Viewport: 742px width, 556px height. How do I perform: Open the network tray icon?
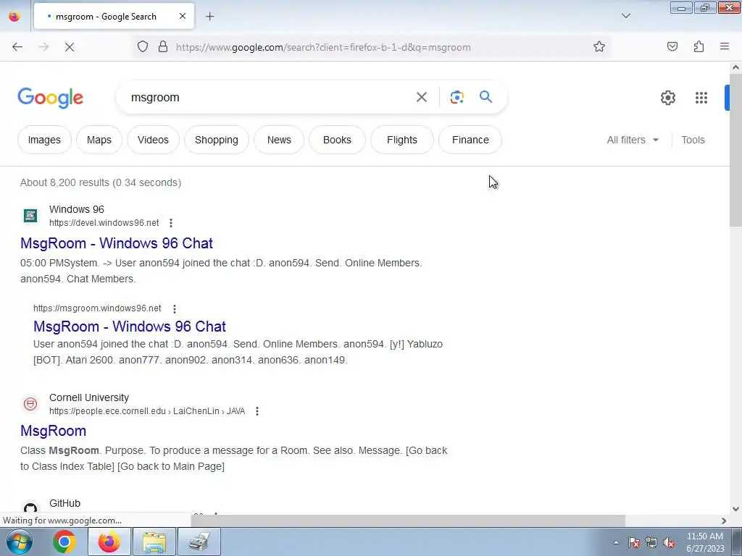point(651,543)
